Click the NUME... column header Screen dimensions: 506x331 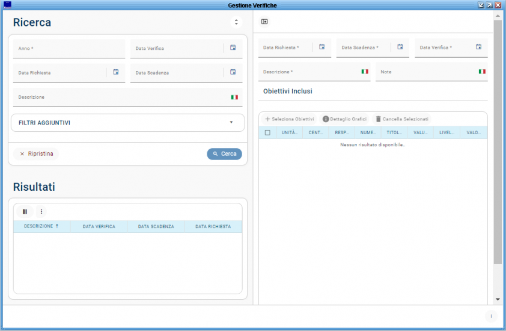point(368,132)
